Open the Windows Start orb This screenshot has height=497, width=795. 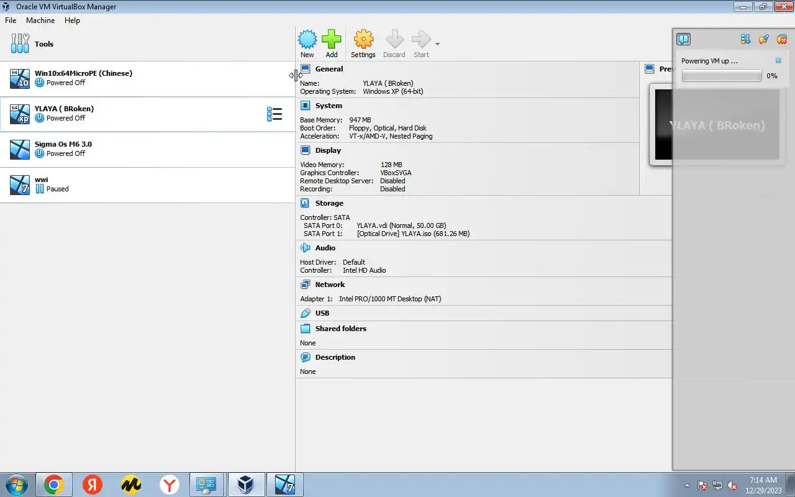click(x=16, y=485)
